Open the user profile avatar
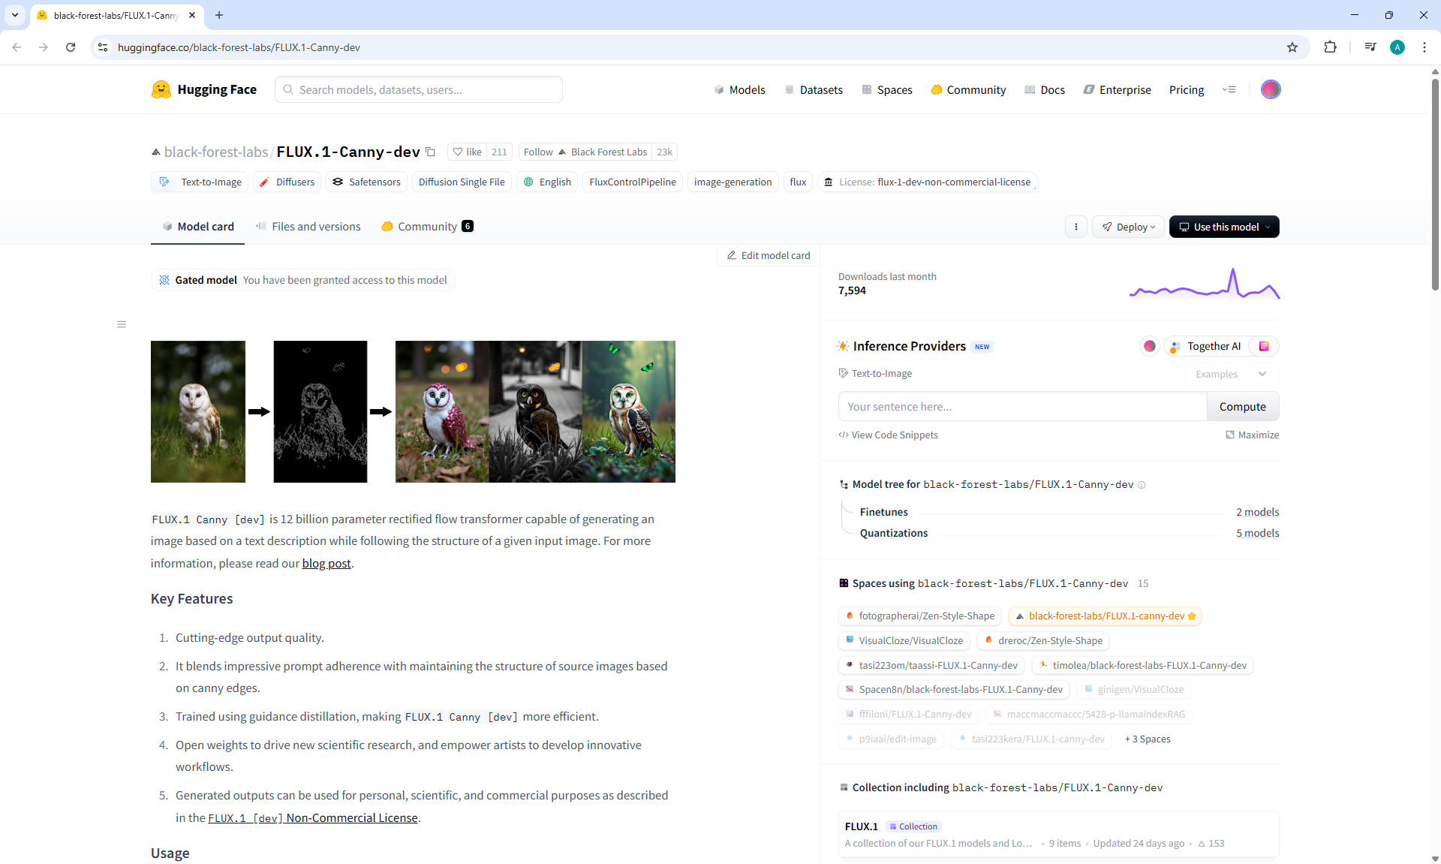1441x864 pixels. point(1270,89)
